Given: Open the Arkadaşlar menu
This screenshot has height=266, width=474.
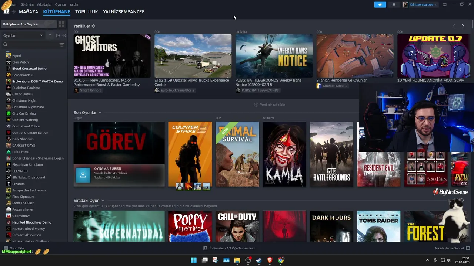Looking at the screenshot, I should [x=44, y=4].
